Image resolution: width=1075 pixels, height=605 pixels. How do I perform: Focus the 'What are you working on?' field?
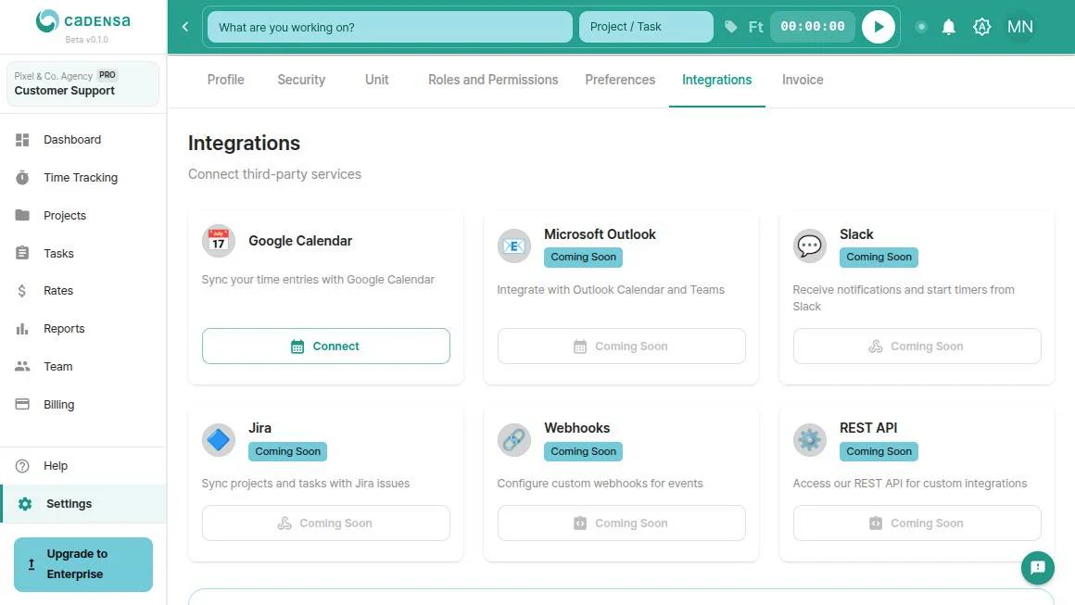(389, 27)
